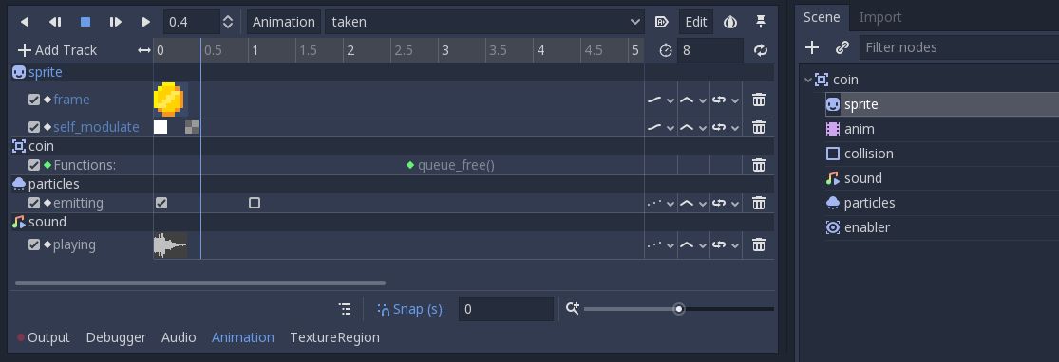1059x362 pixels.
Task: Pin the animation editor
Action: 761,22
